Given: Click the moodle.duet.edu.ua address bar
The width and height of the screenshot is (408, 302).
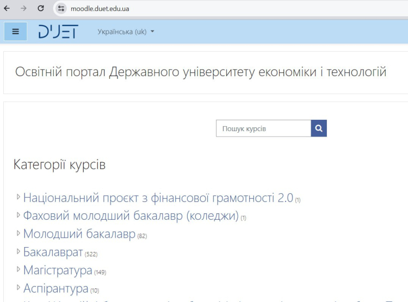Looking at the screenshot, I should coord(163,8).
